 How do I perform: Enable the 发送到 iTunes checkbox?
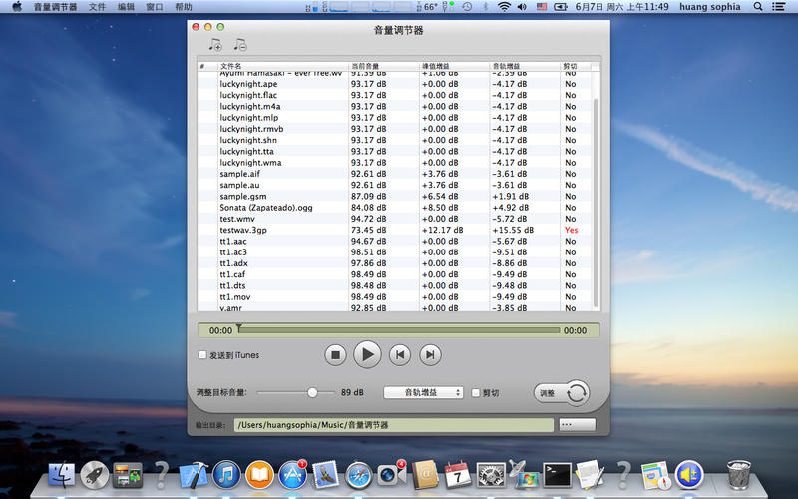(202, 355)
